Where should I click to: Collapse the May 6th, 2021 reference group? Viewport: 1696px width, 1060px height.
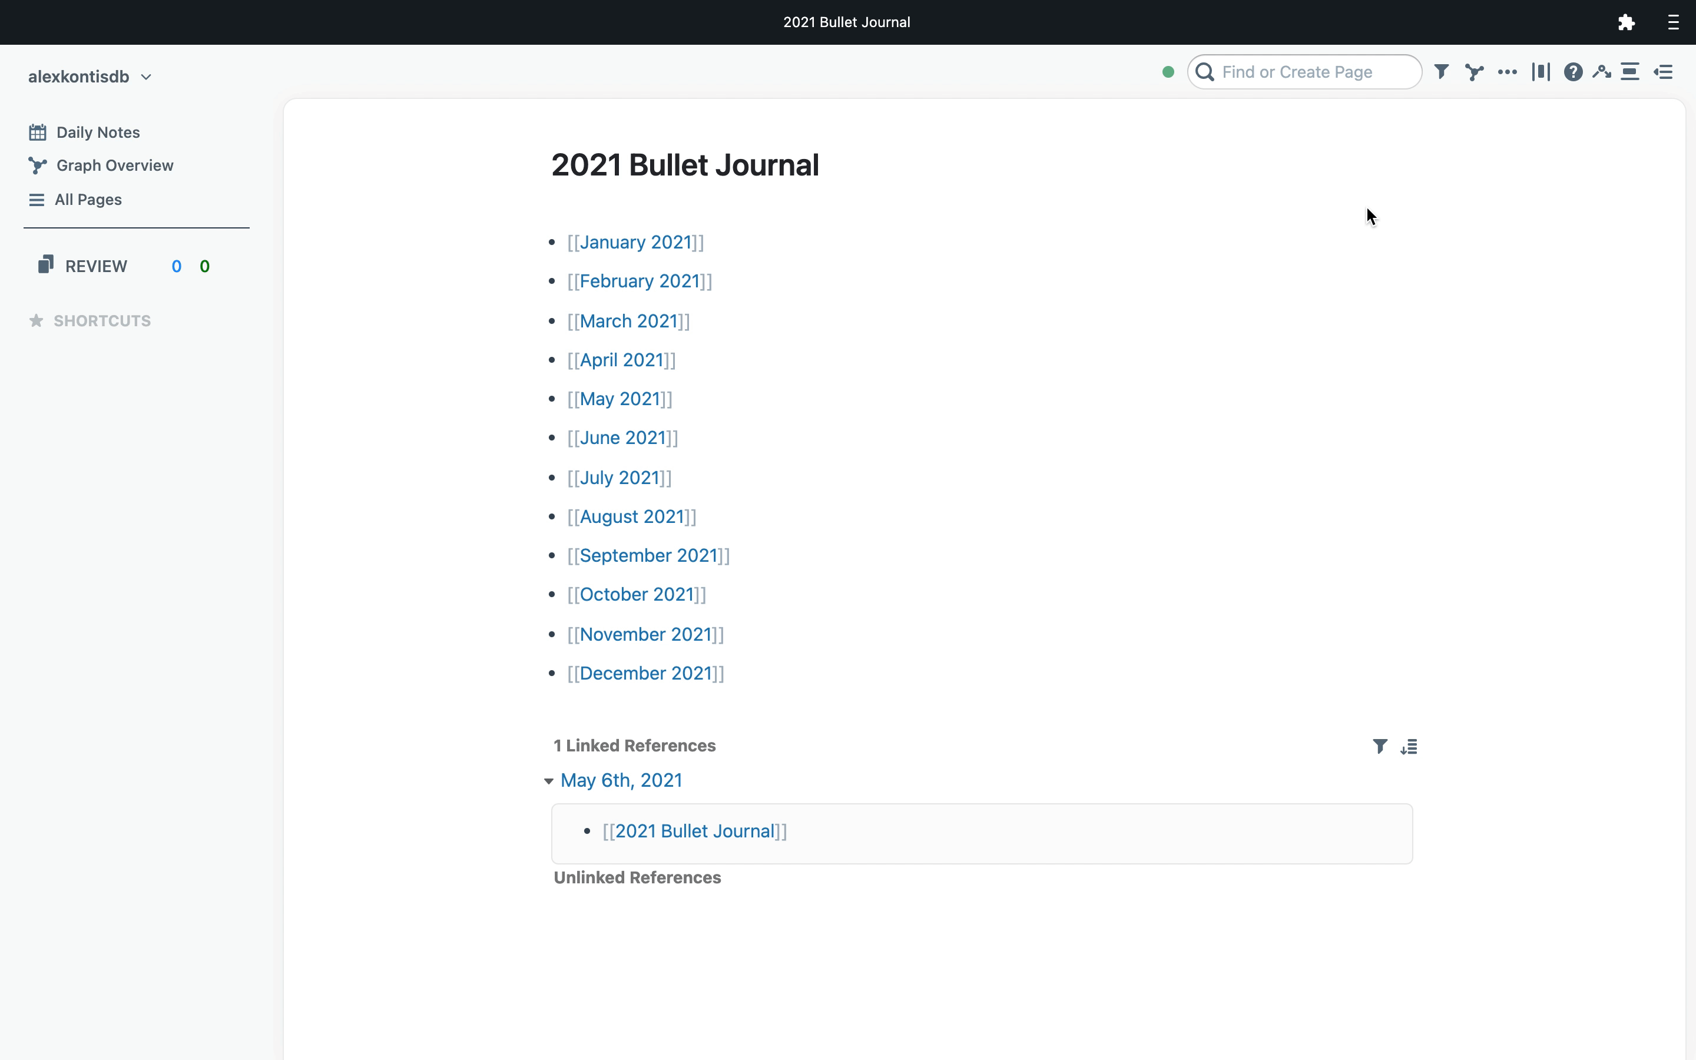[548, 781]
